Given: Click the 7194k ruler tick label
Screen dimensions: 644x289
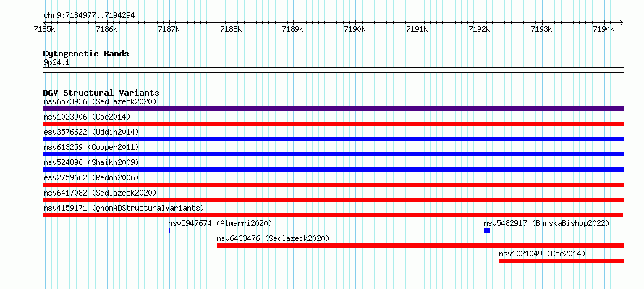Looking at the screenshot, I should 603,29.
